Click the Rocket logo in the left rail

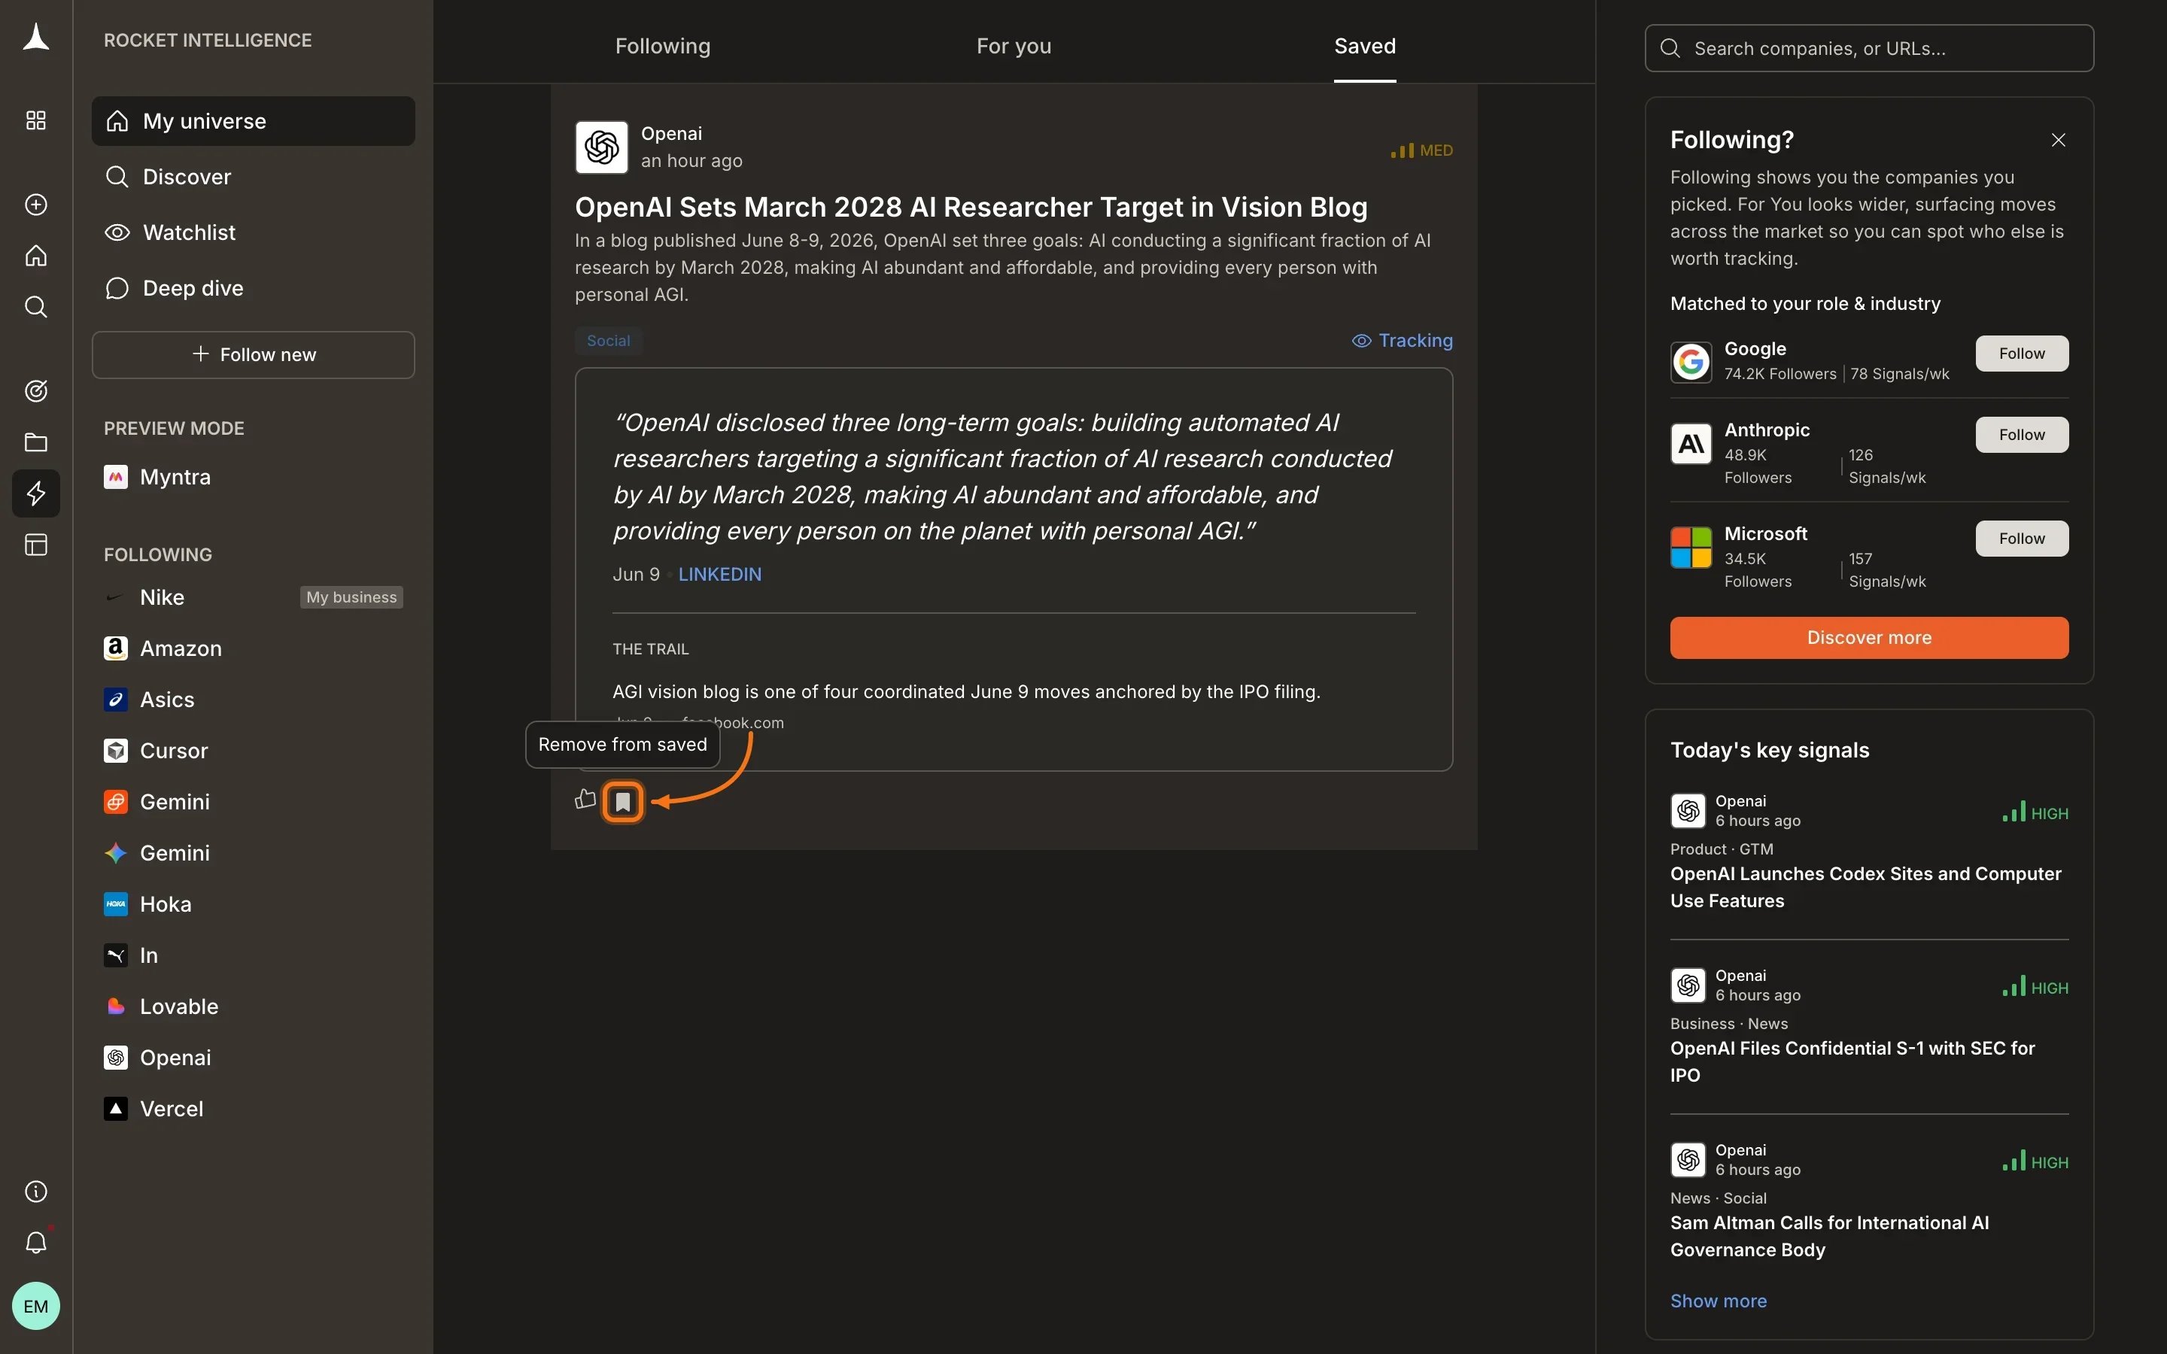coord(36,38)
